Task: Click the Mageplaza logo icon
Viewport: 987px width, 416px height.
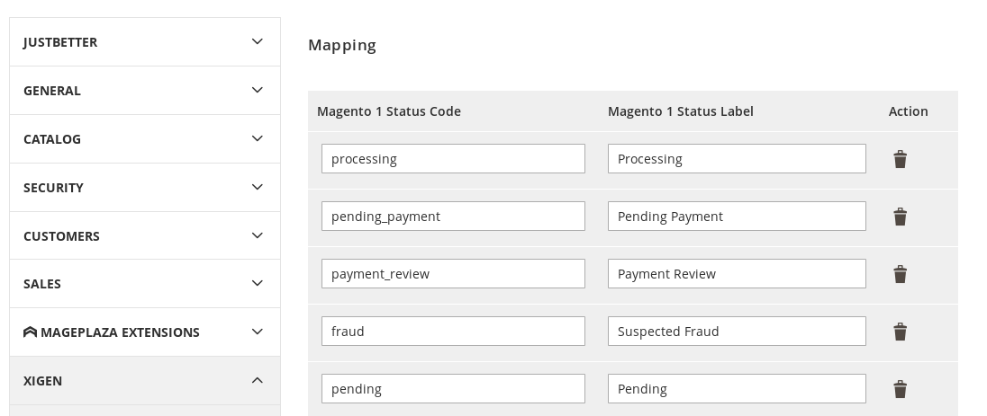Action: (30, 332)
